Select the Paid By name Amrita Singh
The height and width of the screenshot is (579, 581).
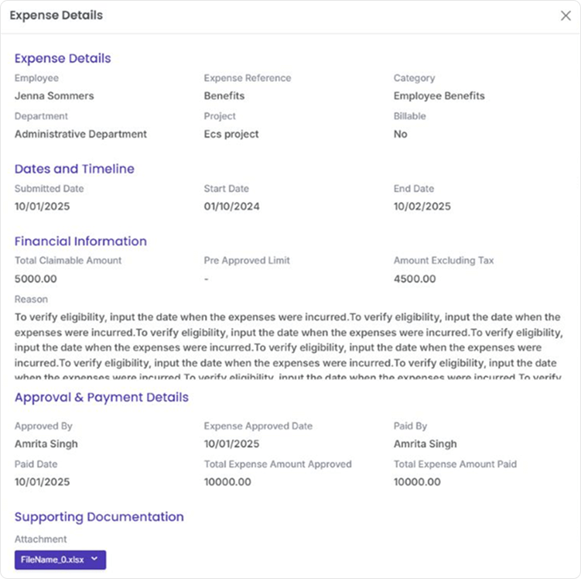tap(425, 444)
